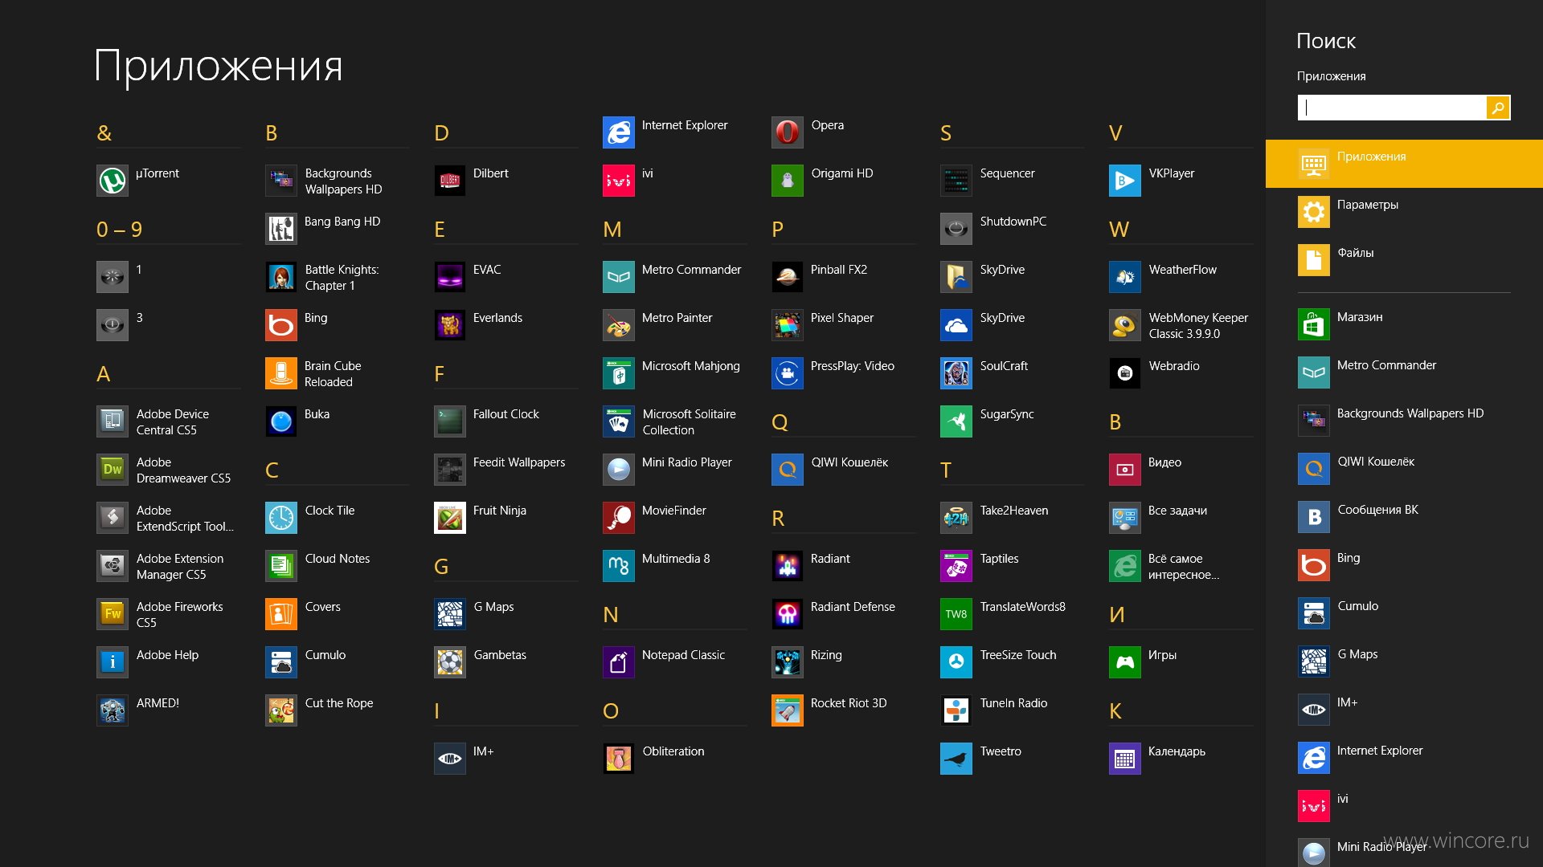Open Gambetas soccer ball icon
Image resolution: width=1543 pixels, height=867 pixels.
[450, 662]
